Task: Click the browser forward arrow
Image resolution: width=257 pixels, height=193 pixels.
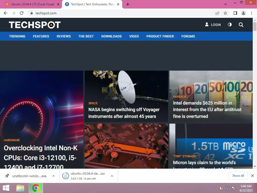Action: pyautogui.click(x=14, y=13)
